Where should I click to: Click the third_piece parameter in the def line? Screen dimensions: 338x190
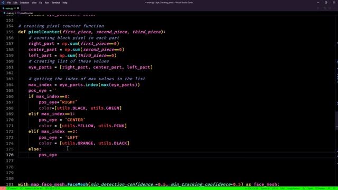(x=147, y=32)
